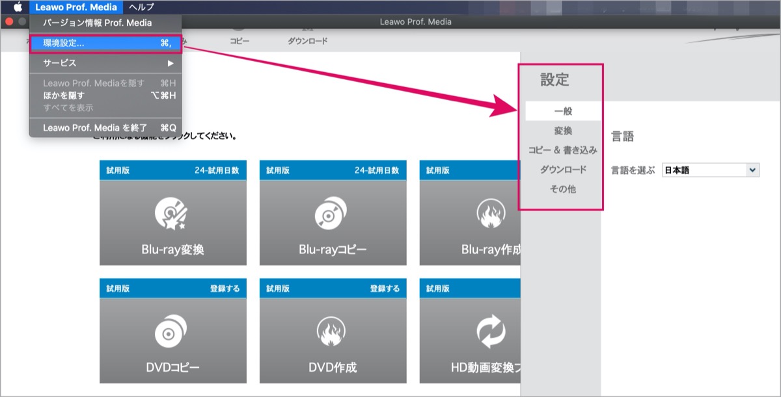Open the 言語を選ぶ dropdown showing 日本語
This screenshot has width=781, height=397.
(x=711, y=170)
